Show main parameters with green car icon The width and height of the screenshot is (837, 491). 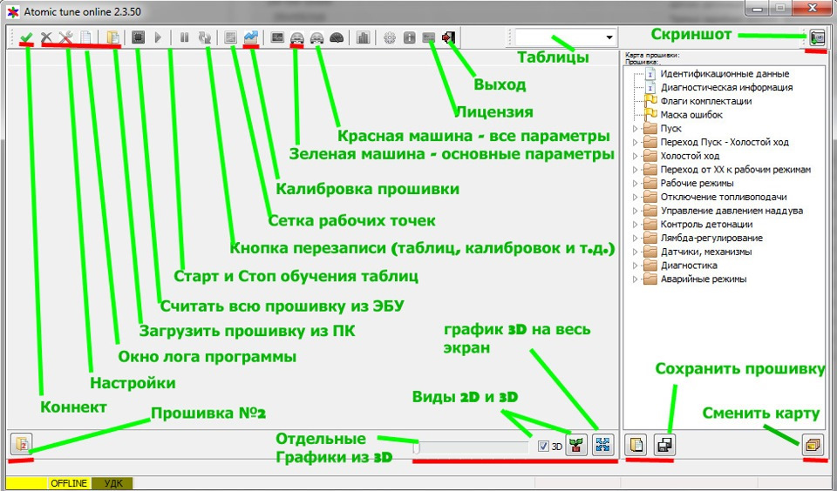pyautogui.click(x=297, y=37)
